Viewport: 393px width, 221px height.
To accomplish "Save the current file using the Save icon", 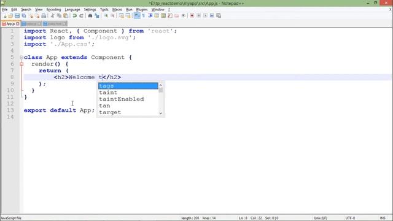I will [x=17, y=15].
